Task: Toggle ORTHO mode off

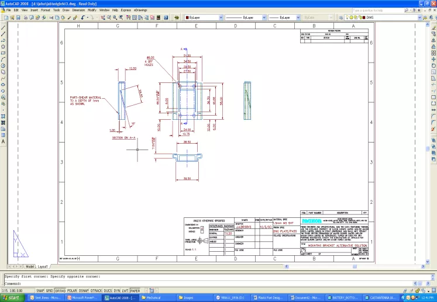Action: (60, 290)
